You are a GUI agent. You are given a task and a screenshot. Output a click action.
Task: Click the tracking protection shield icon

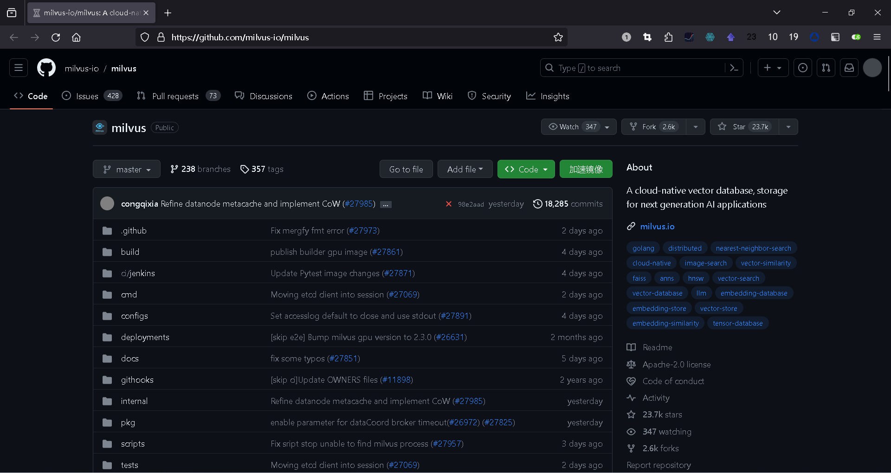(145, 38)
